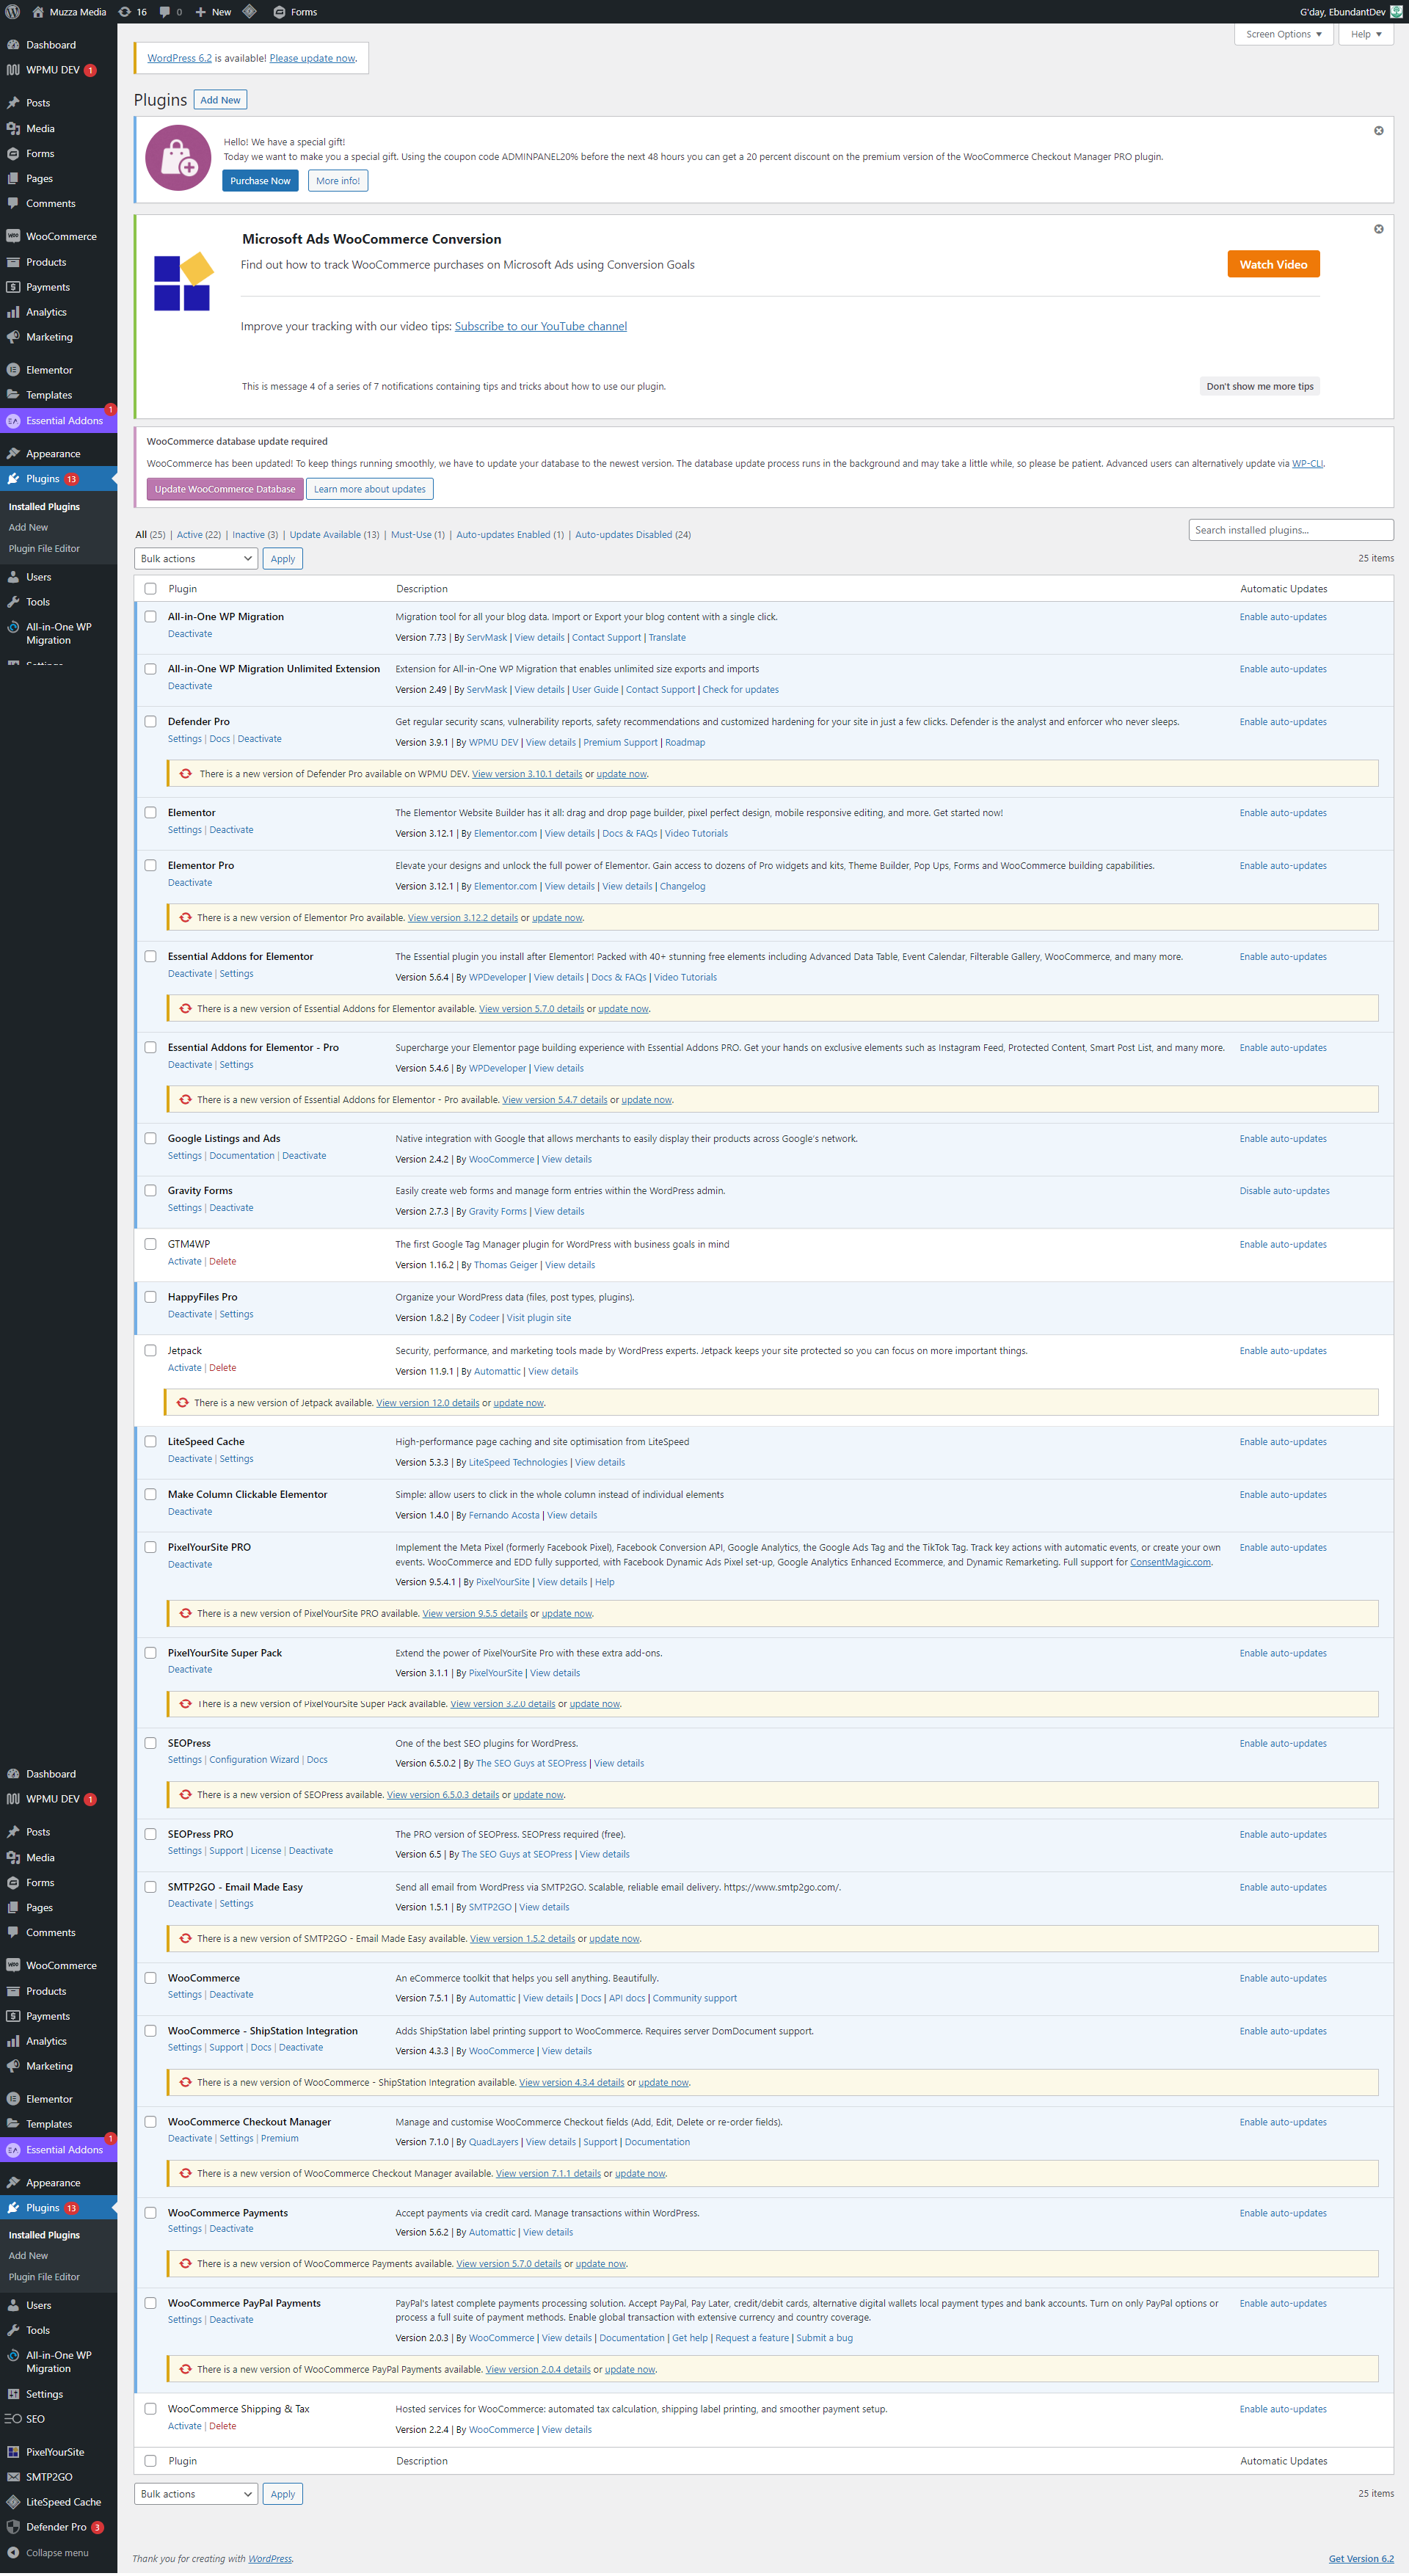Open WooCommerce in the sidebar menu

(61, 237)
